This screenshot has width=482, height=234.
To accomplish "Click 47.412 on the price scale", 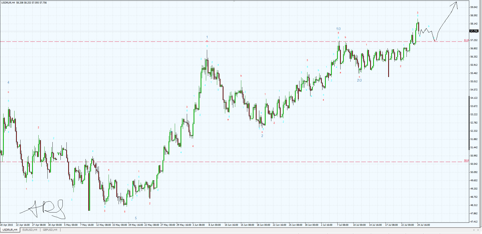I will [x=474, y=221].
